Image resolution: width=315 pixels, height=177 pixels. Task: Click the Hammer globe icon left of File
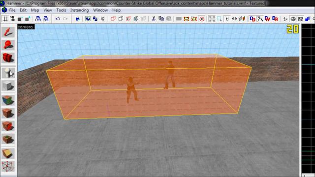click(x=4, y=10)
